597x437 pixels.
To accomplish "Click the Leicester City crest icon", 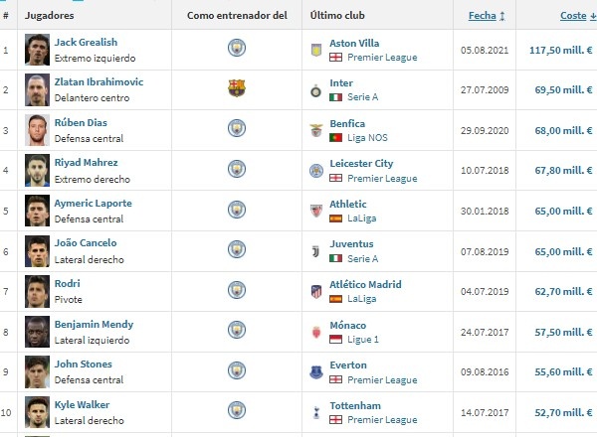I will (x=316, y=171).
